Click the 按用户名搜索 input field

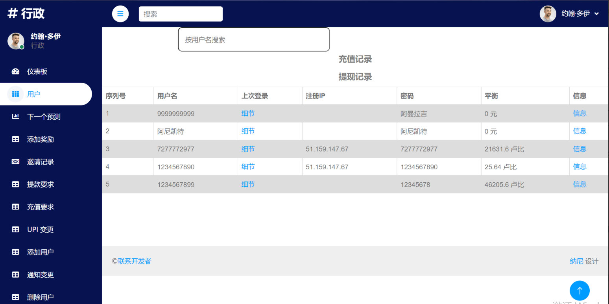pos(254,39)
